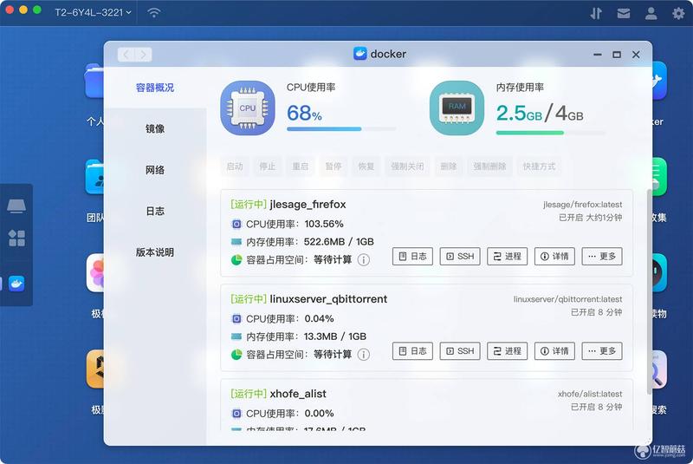Screen dimensions: 693x464
Task: Open 详情 for jlesage_firefox container
Action: (554, 256)
